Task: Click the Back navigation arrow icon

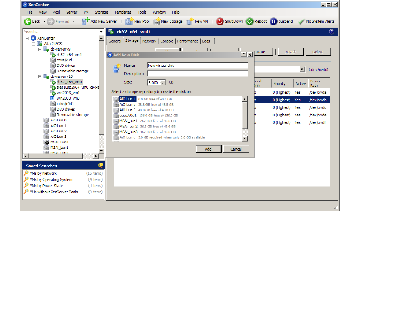Action: click(x=27, y=21)
